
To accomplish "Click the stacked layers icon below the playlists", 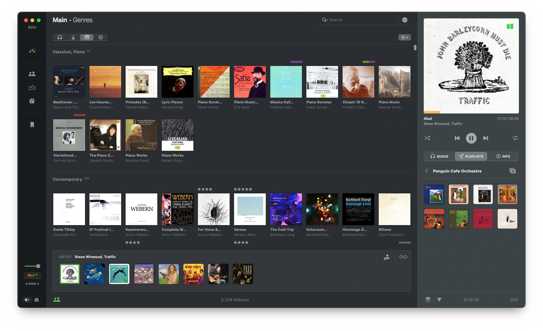I will pyautogui.click(x=428, y=300).
